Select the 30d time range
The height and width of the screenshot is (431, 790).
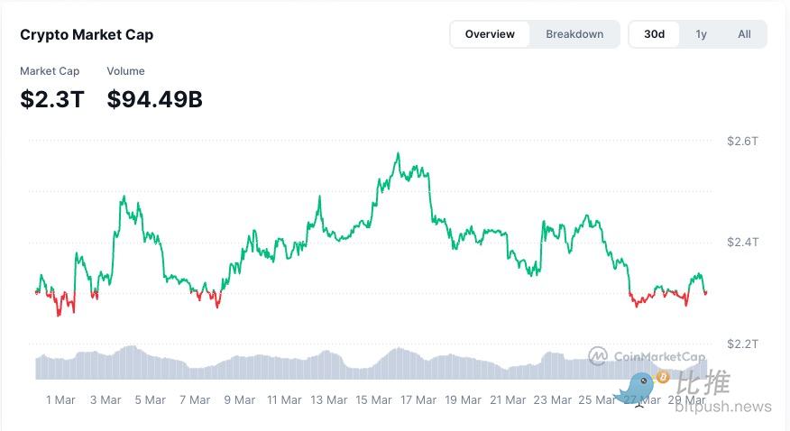(x=654, y=34)
